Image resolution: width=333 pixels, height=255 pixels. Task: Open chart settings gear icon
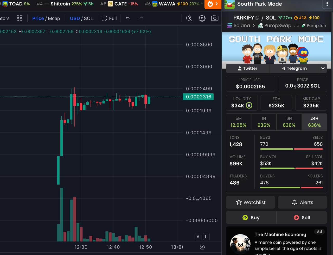pos(202,18)
